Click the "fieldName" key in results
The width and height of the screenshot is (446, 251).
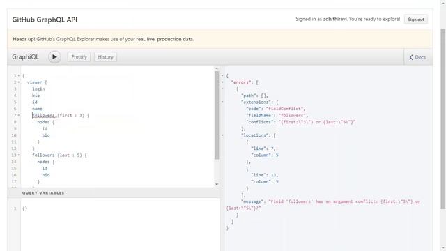coord(259,115)
